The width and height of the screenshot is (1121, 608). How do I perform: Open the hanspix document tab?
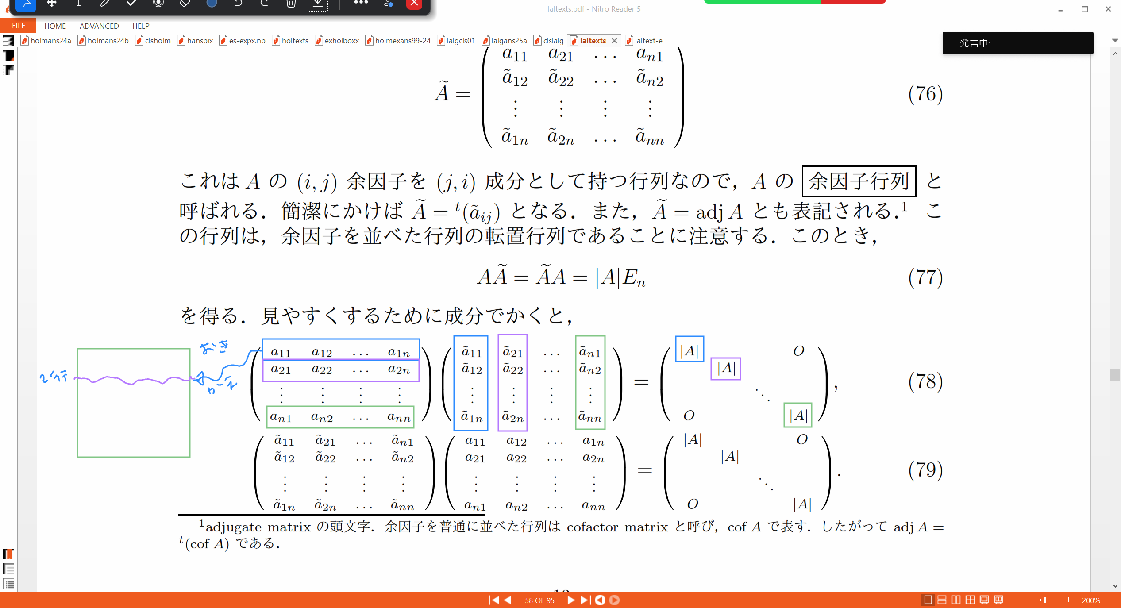click(195, 41)
